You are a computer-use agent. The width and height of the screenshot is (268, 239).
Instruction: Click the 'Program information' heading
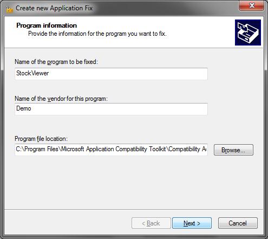click(47, 25)
